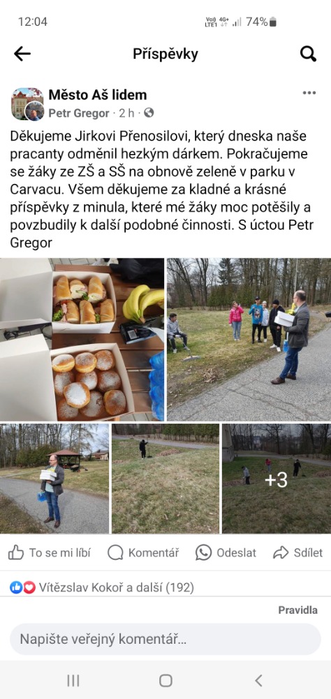Open the Pravidla rules link

click(x=298, y=610)
